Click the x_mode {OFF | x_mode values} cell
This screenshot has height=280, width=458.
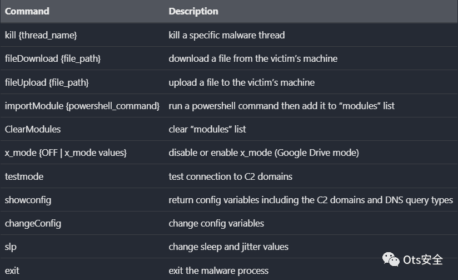click(x=66, y=153)
